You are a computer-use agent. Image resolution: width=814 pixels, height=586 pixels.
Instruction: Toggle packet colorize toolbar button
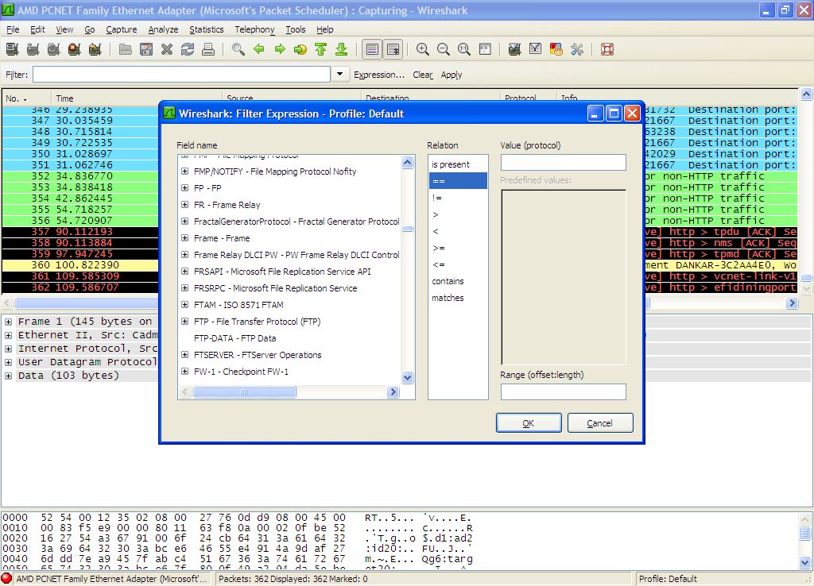(372, 49)
